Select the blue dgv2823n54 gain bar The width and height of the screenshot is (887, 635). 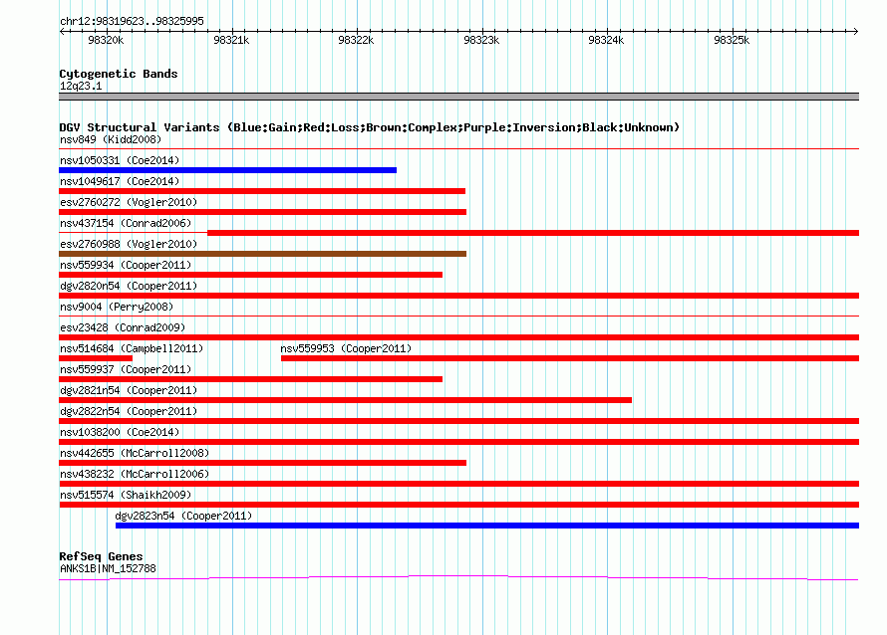(487, 526)
